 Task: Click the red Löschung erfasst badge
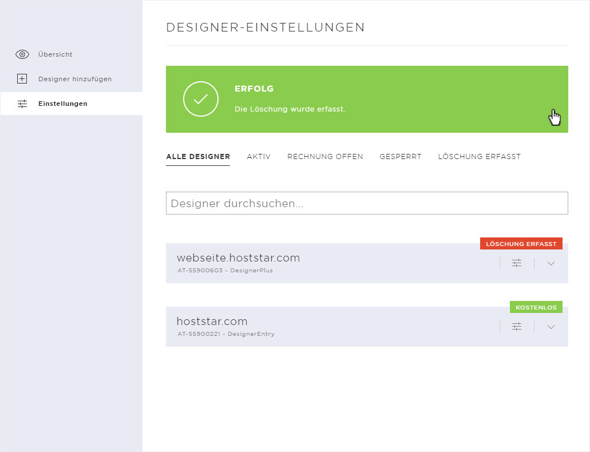click(521, 244)
